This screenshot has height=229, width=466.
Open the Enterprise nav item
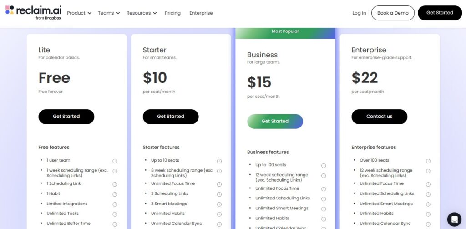(x=201, y=13)
